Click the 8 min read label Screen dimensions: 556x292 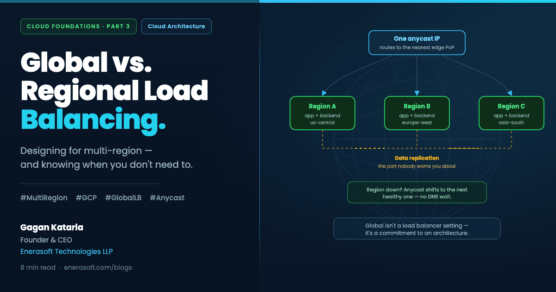[38, 267]
